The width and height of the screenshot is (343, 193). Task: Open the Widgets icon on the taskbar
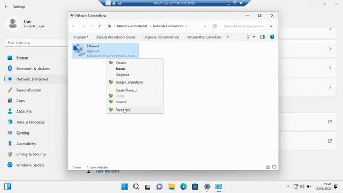8,187
